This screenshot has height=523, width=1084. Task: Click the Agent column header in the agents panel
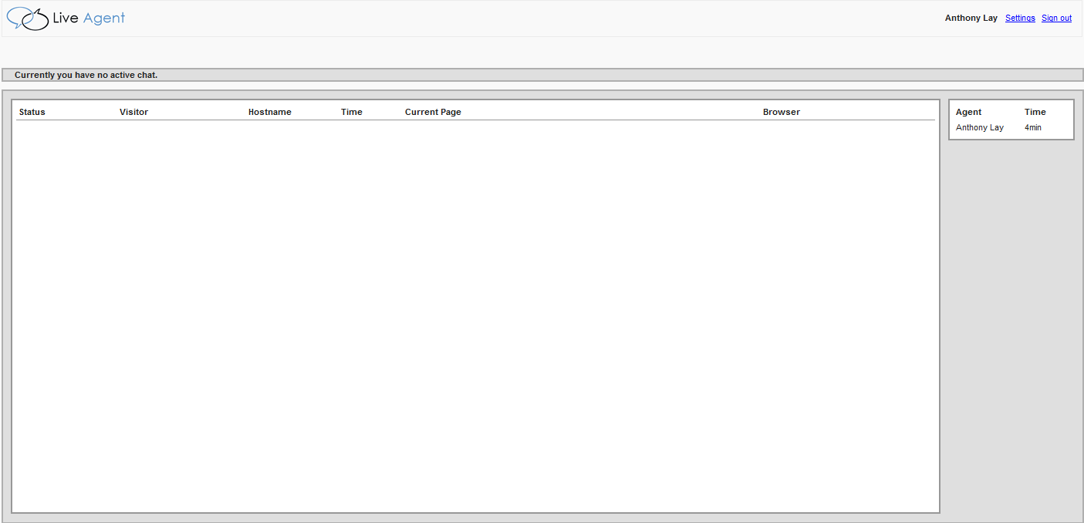pos(968,112)
